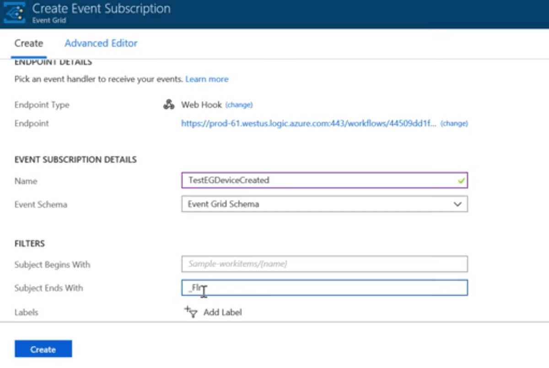The width and height of the screenshot is (549, 368).
Task: Switch to the Create tab
Action: [29, 43]
